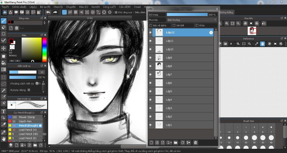Select the Magic Wand tool
This screenshot has height=153, width=287.
coord(3,90)
